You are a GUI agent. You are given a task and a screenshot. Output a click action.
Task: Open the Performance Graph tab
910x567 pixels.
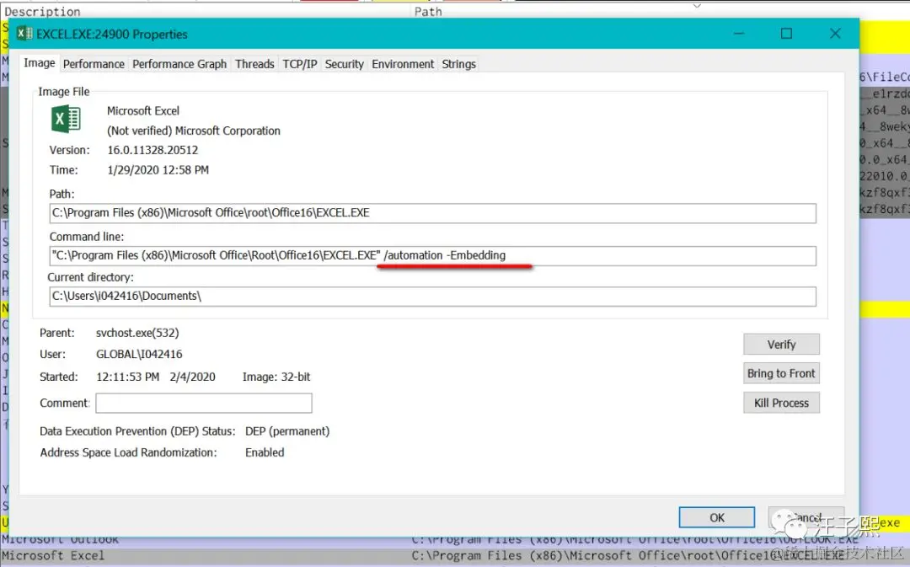pyautogui.click(x=179, y=64)
